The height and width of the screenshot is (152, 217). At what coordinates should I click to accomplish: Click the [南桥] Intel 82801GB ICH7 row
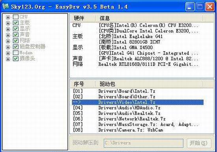pyautogui.click(x=138, y=42)
